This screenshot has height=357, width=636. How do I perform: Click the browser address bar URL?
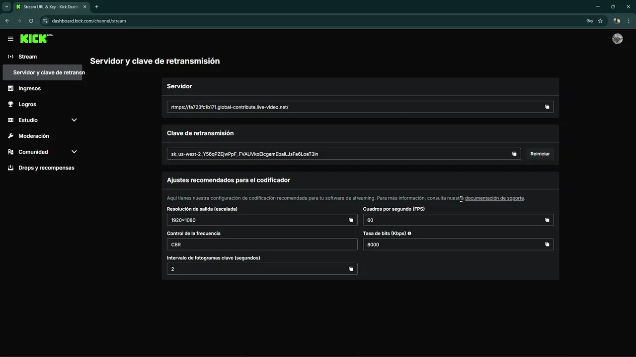click(x=89, y=21)
